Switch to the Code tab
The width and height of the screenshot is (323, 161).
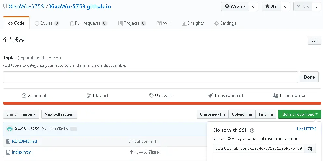click(x=16, y=23)
